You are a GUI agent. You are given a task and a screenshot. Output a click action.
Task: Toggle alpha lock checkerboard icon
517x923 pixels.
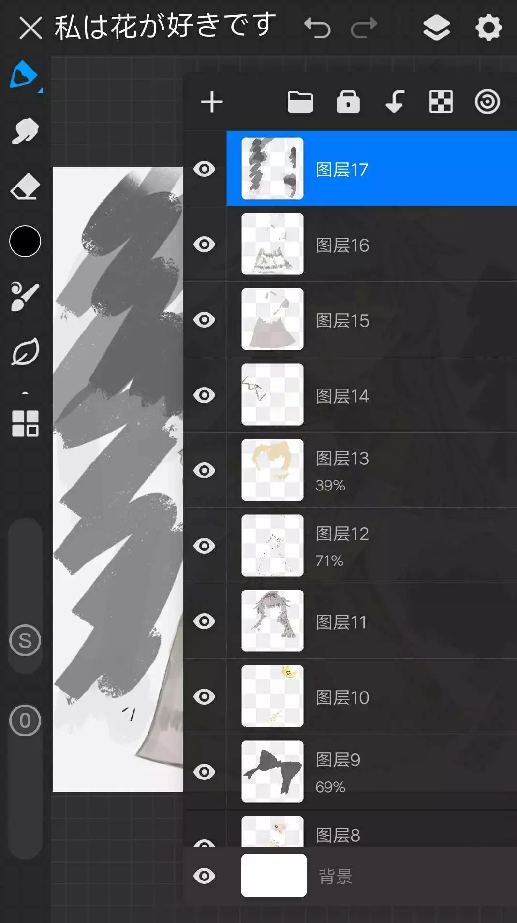coord(441,102)
